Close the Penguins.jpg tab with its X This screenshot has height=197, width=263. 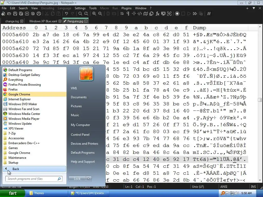(86, 21)
